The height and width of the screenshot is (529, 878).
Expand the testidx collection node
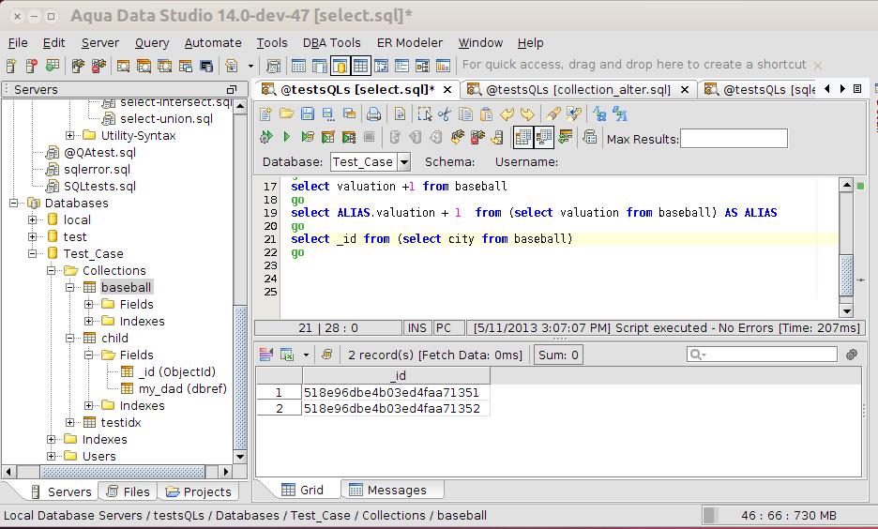click(x=70, y=423)
